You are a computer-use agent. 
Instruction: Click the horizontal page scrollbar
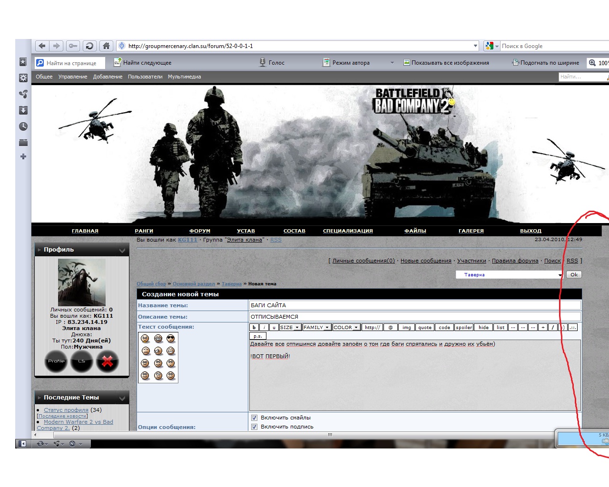[x=330, y=435]
